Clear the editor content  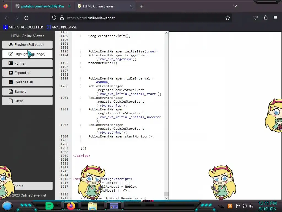click(x=27, y=101)
